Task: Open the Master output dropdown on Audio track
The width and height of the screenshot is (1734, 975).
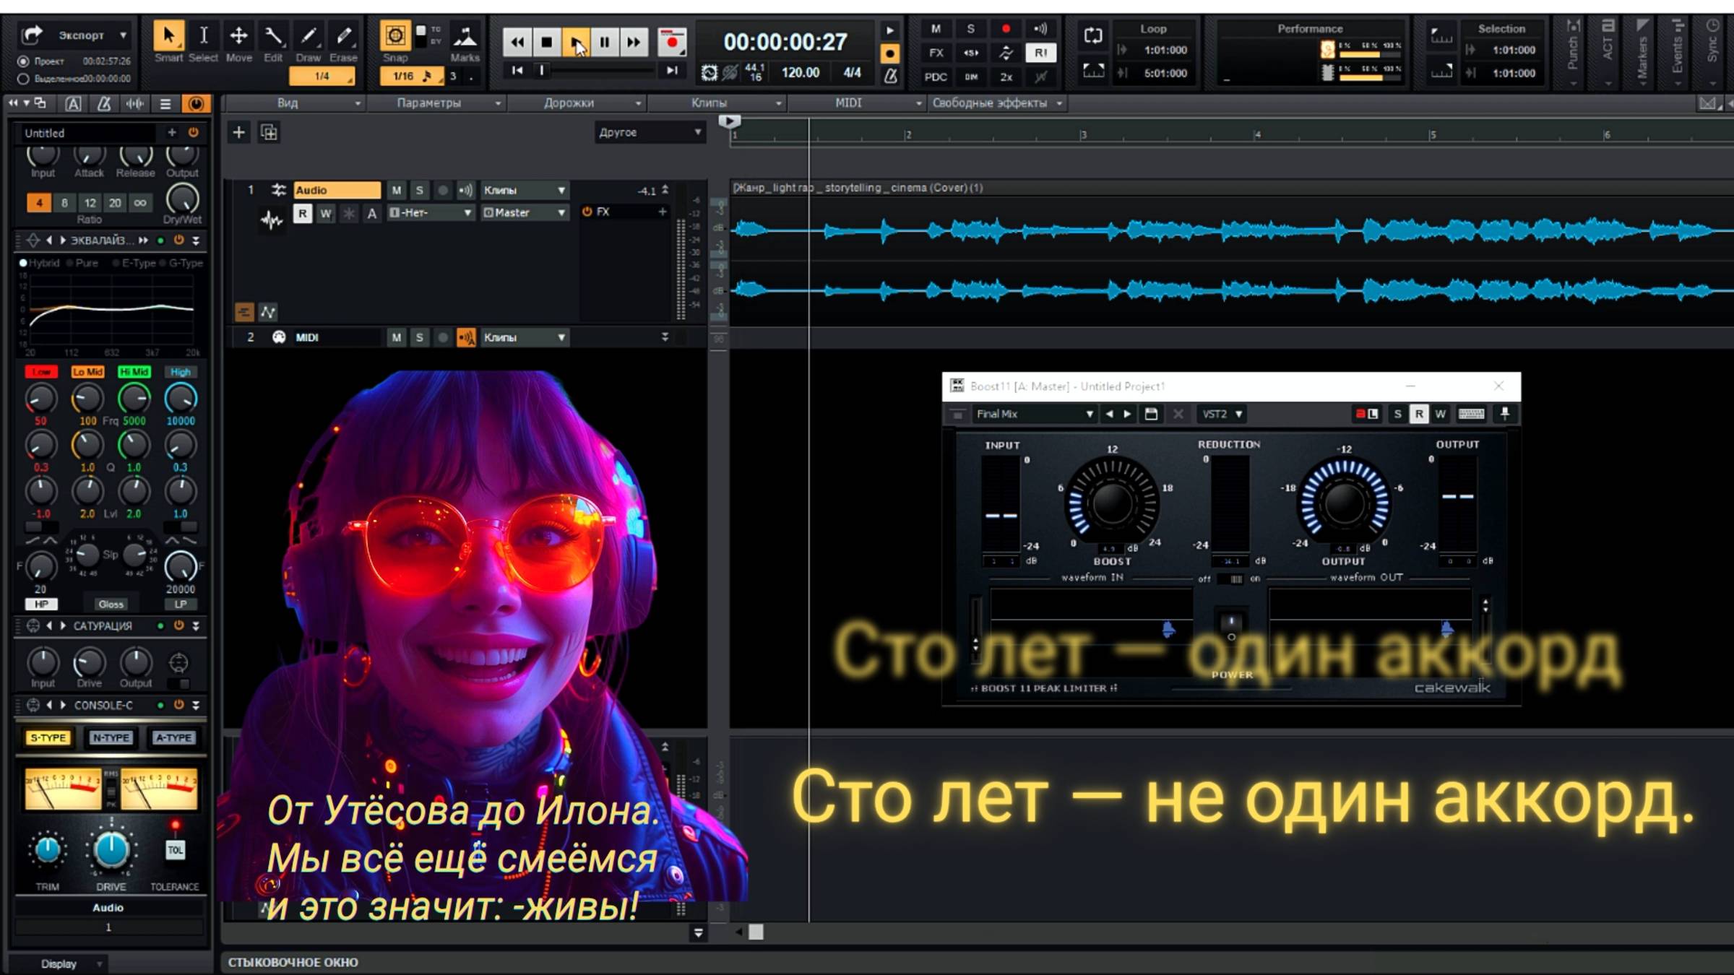Action: 525,212
